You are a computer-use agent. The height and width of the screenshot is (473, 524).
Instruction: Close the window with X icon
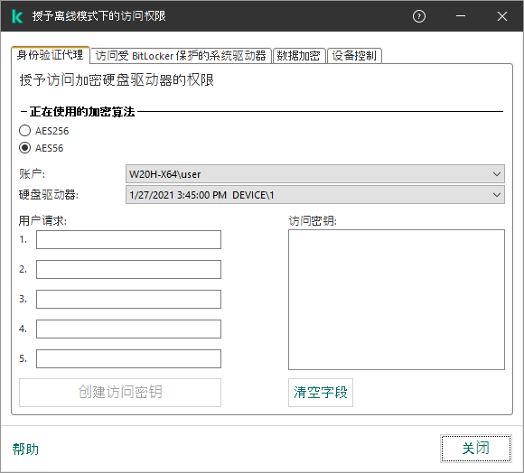coord(502,16)
